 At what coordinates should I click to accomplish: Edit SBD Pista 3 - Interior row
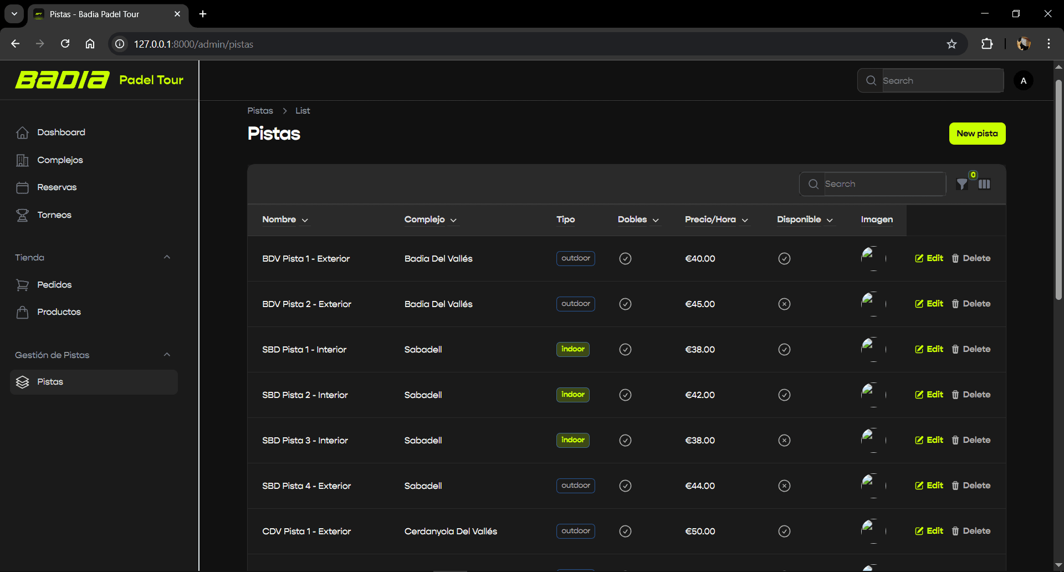929,440
